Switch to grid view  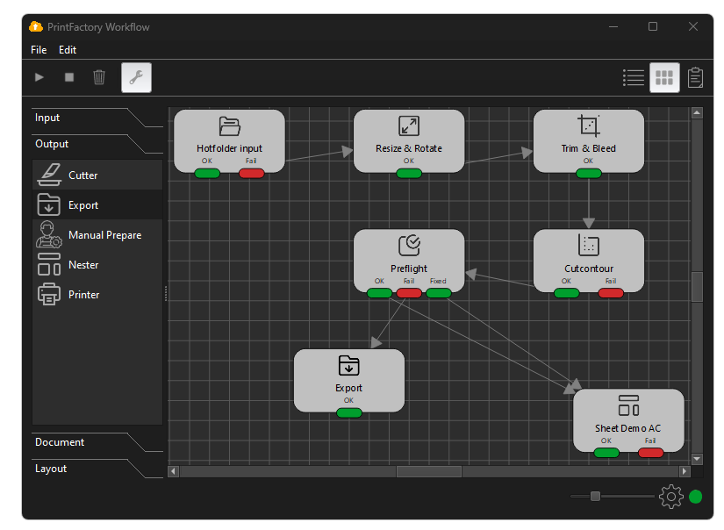coord(664,77)
